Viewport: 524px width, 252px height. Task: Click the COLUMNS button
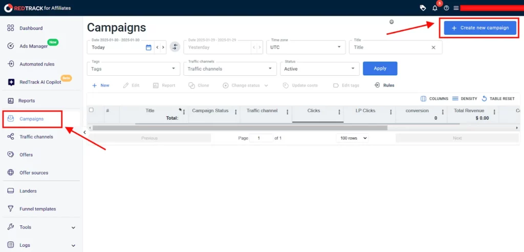coord(434,99)
